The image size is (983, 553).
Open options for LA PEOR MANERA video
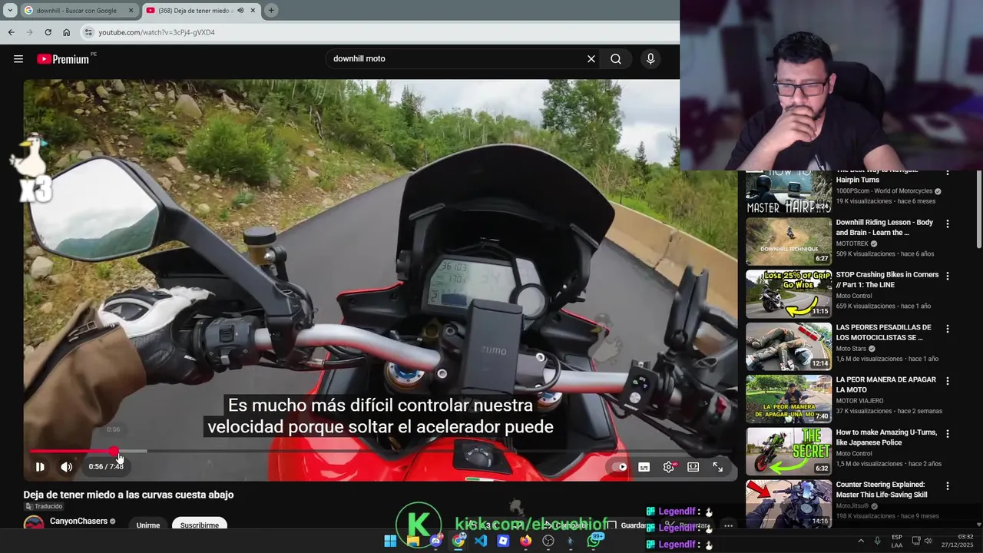tap(948, 381)
